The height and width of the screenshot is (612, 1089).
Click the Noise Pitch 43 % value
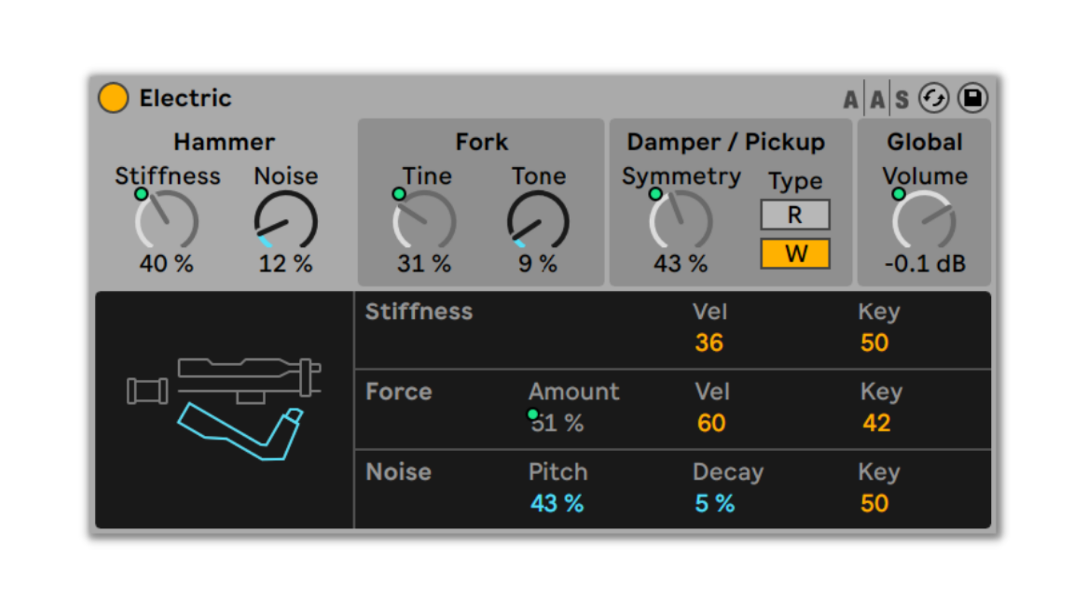[x=556, y=504]
